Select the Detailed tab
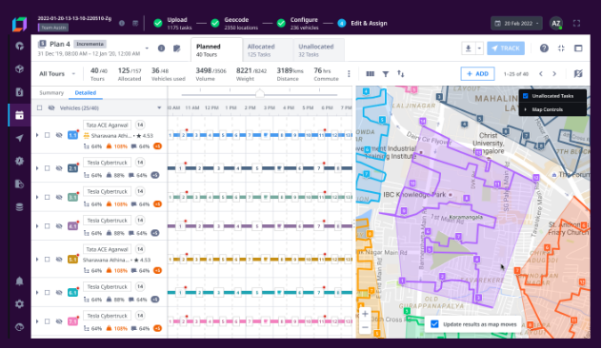The height and width of the screenshot is (349, 602). click(86, 92)
